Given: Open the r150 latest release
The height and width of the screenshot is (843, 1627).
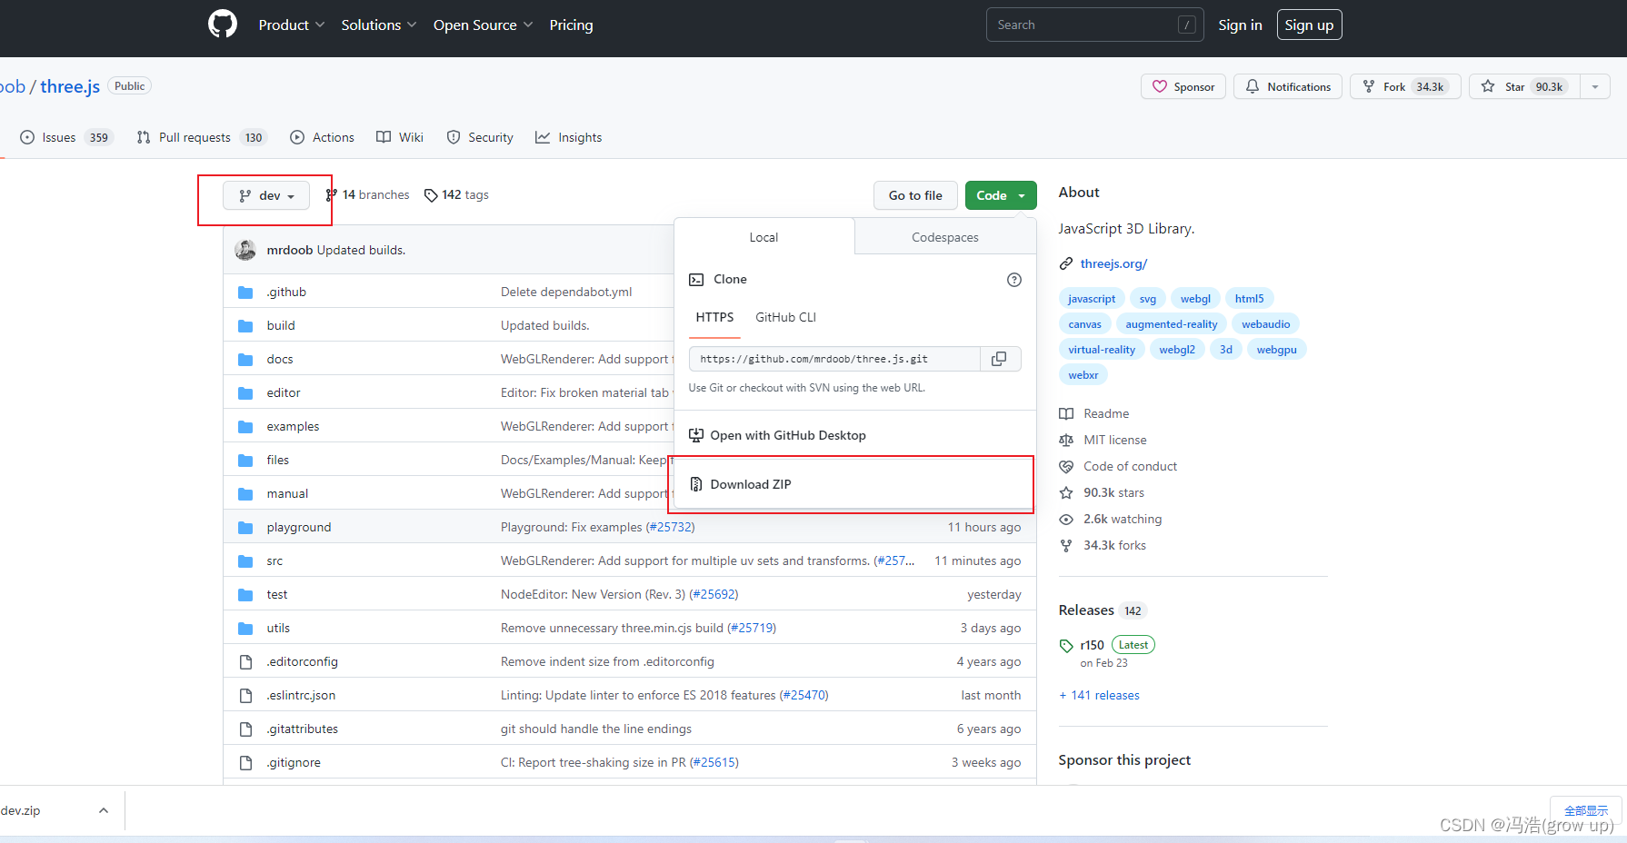Looking at the screenshot, I should pyautogui.click(x=1092, y=645).
